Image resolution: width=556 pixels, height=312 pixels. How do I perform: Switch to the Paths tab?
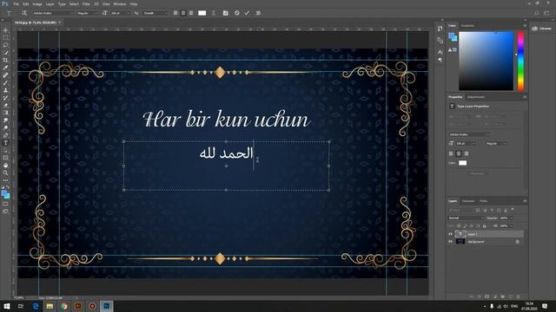(483, 201)
